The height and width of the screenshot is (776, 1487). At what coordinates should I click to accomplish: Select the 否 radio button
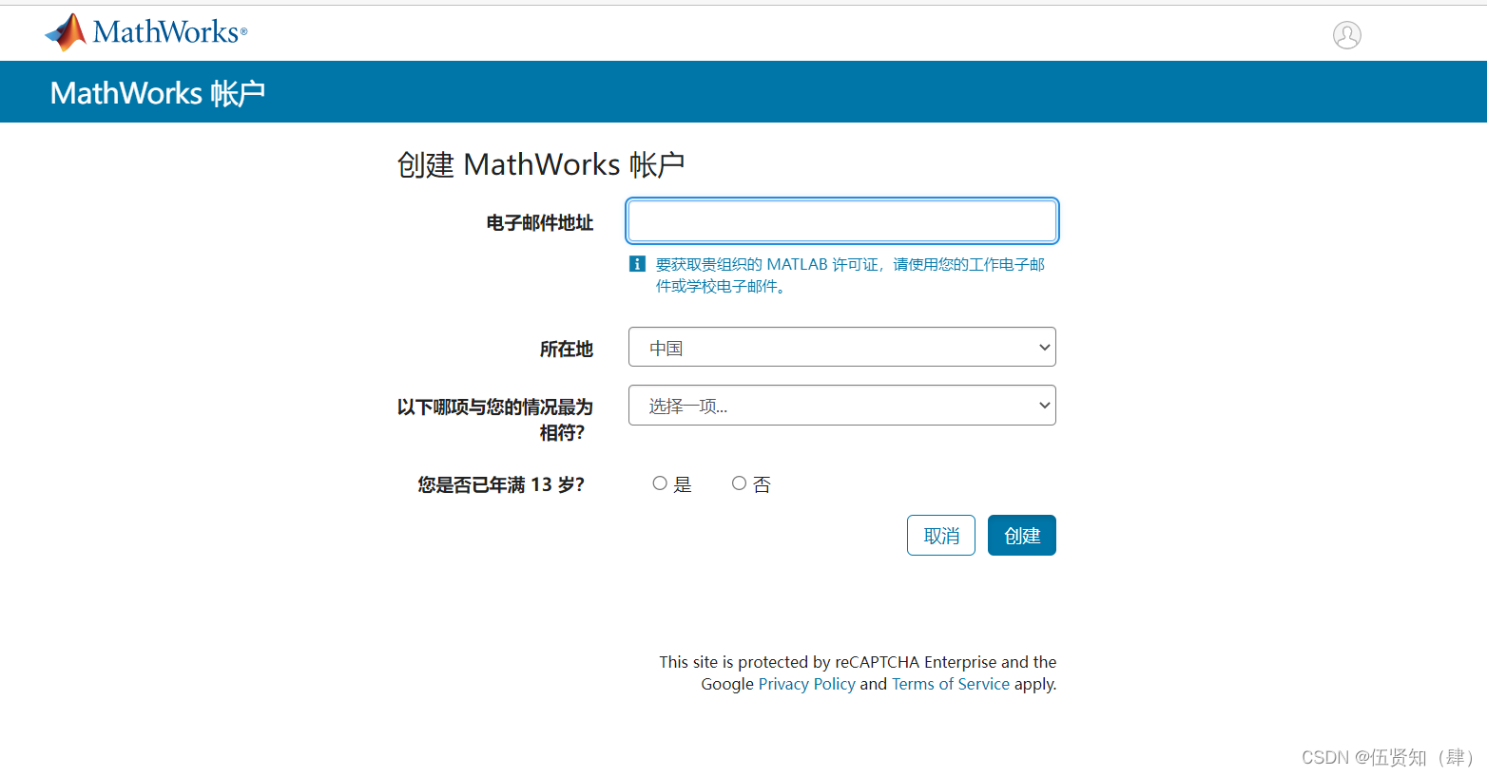[739, 483]
